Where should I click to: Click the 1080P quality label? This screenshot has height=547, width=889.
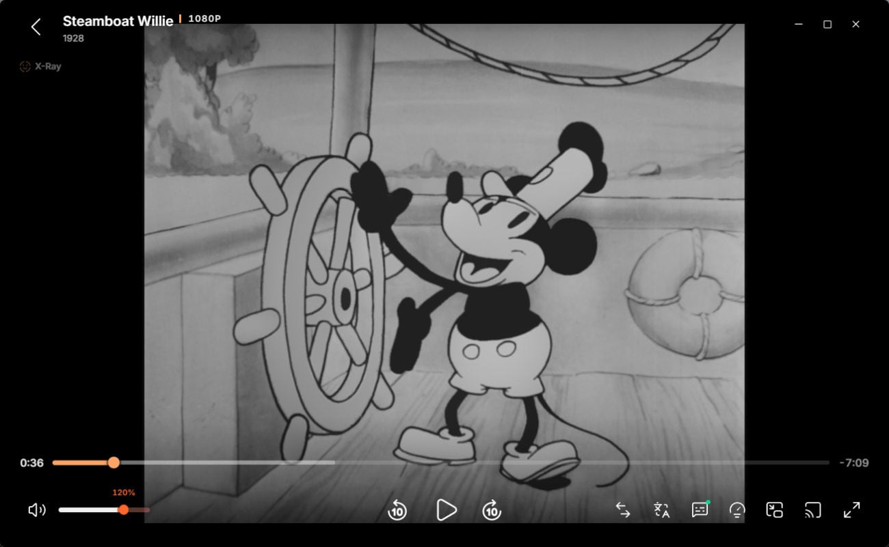(204, 18)
